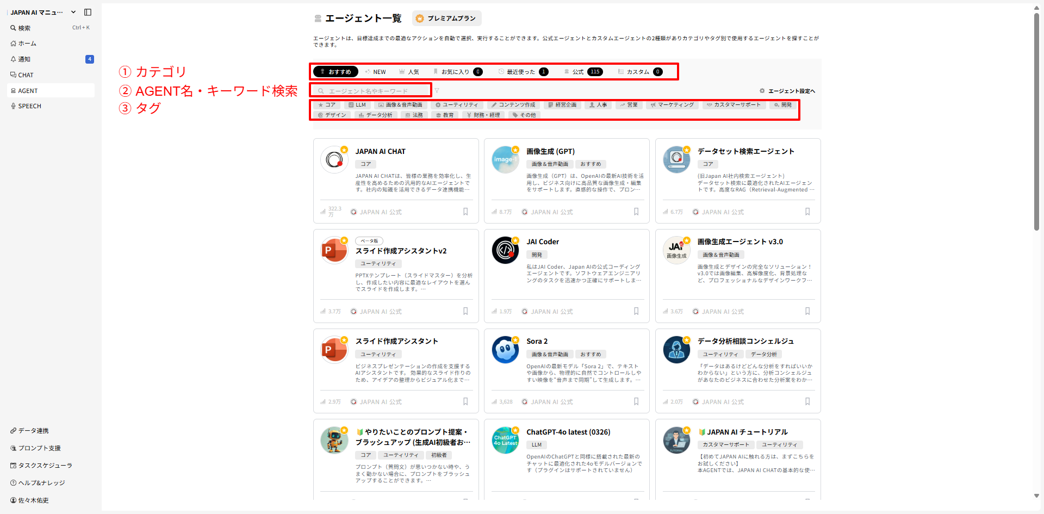
Task: Enable the マーケティング tag filter
Action: click(x=672, y=104)
